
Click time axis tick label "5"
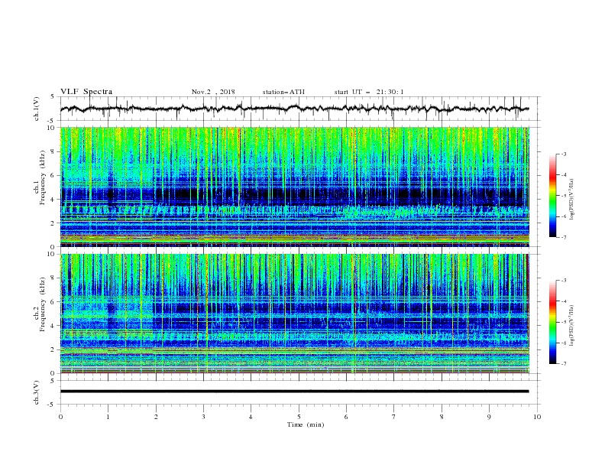click(x=299, y=417)
